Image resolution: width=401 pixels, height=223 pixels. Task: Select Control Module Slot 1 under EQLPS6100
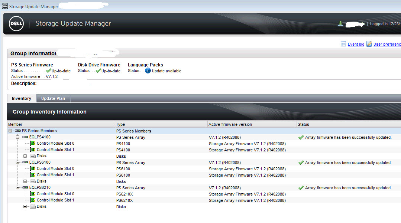(55, 175)
